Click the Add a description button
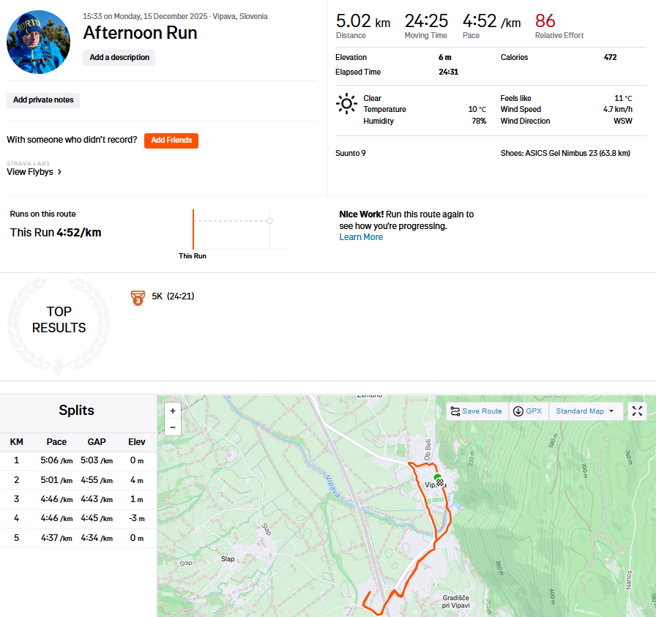Image resolution: width=656 pixels, height=617 pixels. point(119,57)
